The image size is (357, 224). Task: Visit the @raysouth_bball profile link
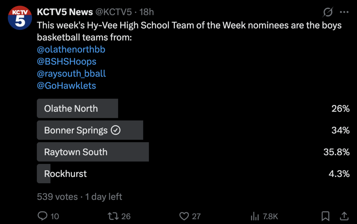pyautogui.click(x=71, y=74)
